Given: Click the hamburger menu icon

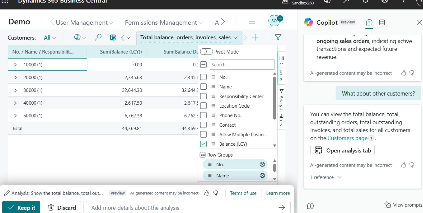Looking at the screenshot, I should 252,22.
